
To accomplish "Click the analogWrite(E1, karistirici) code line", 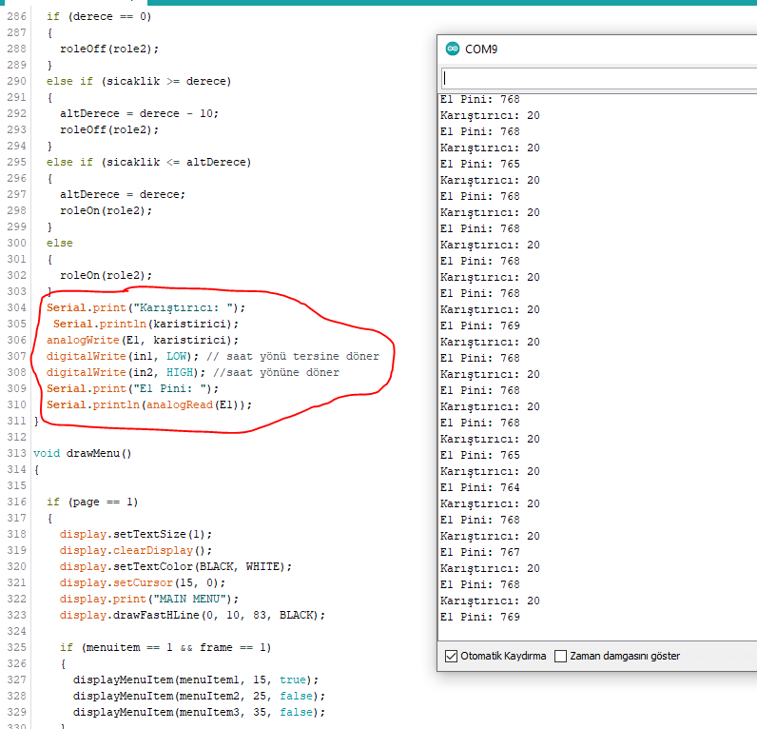I will point(143,340).
